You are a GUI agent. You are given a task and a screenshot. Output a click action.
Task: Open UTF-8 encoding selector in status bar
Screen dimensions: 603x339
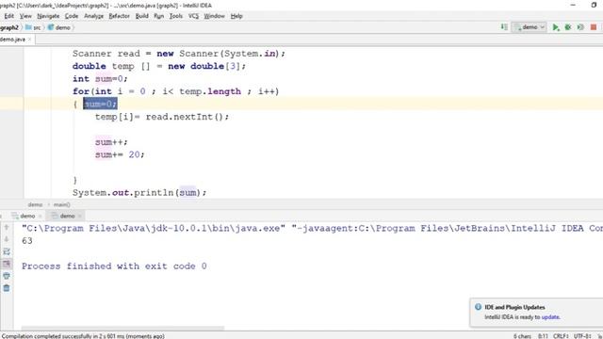click(582, 336)
